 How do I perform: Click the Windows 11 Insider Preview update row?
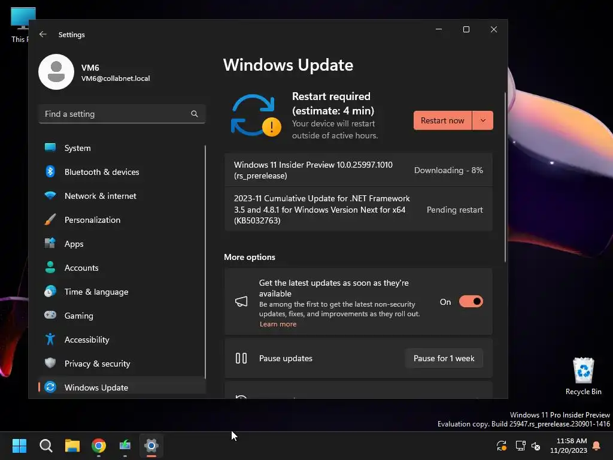click(x=359, y=170)
